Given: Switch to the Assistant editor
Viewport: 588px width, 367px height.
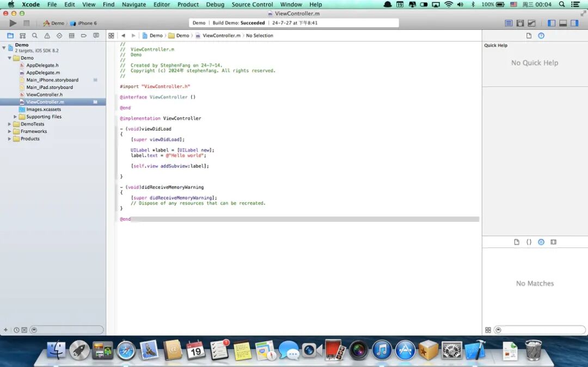Looking at the screenshot, I should 520,23.
